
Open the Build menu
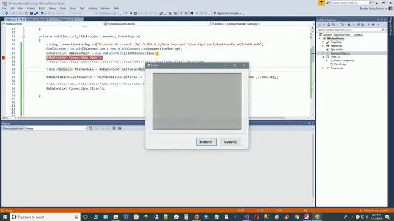point(42,8)
